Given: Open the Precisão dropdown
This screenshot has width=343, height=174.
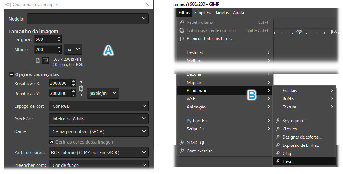Looking at the screenshot, I should click(x=98, y=119).
